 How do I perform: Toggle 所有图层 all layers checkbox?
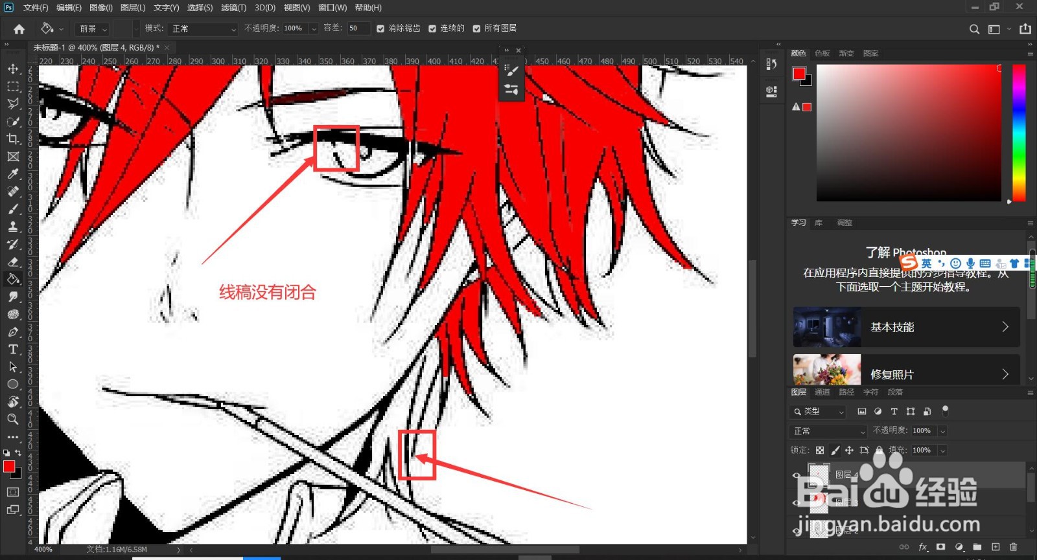point(476,28)
